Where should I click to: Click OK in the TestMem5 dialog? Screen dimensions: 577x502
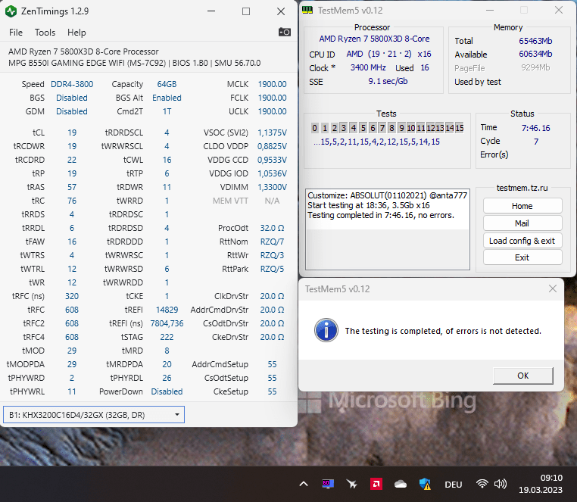523,376
